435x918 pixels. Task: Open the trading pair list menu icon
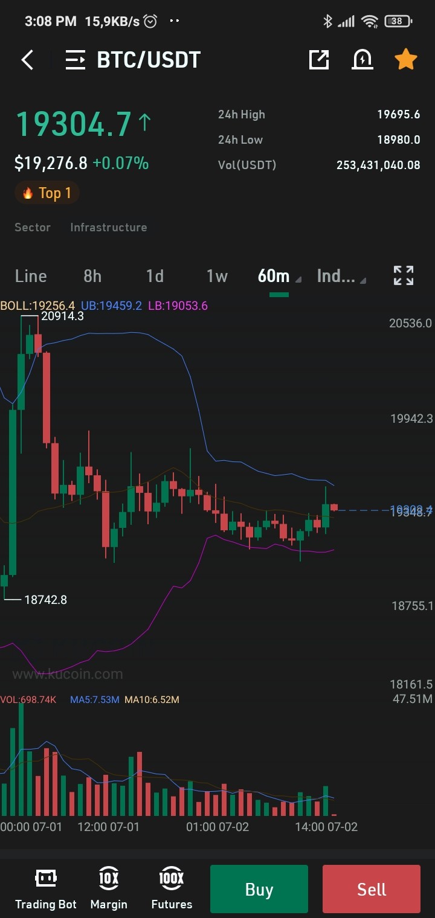coord(76,60)
